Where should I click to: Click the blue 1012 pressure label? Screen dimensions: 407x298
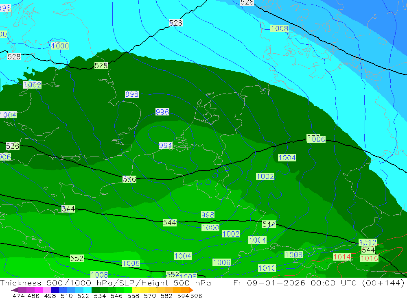[x=368, y=242]
